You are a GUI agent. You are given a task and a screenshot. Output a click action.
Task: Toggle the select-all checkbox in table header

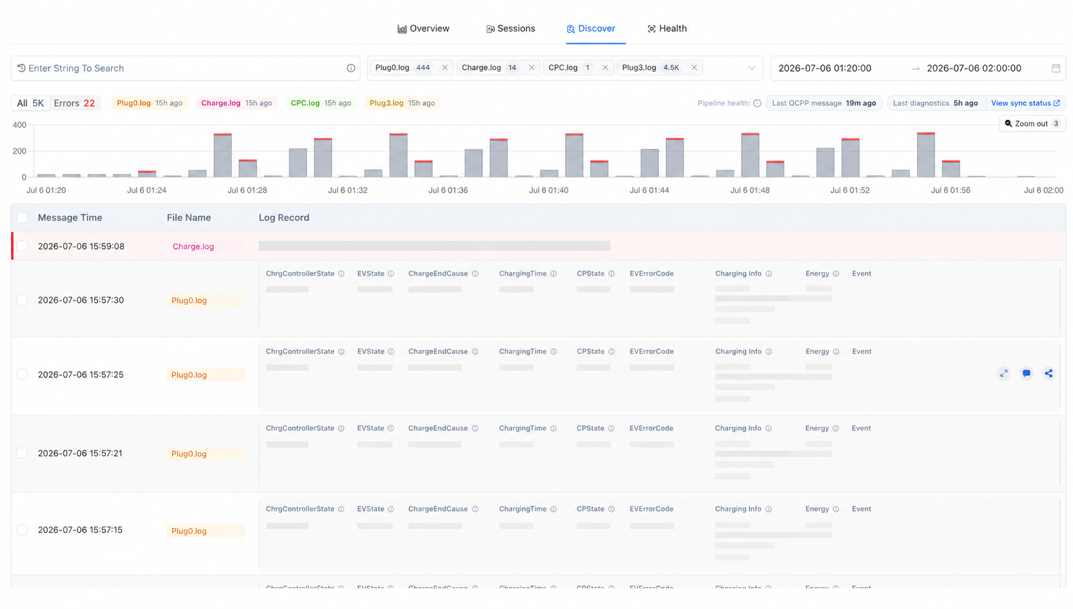tap(23, 218)
